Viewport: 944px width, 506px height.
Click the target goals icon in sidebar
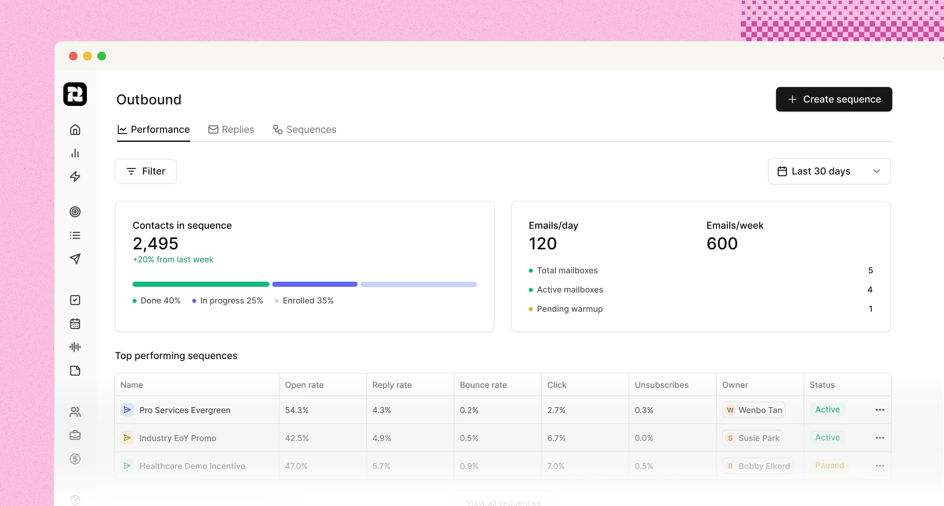click(75, 212)
